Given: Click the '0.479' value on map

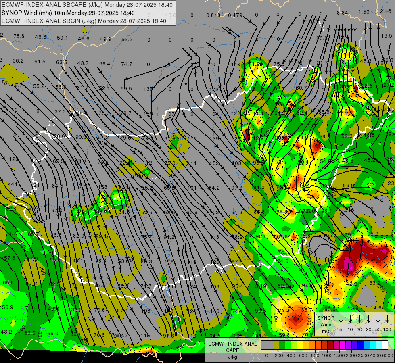Looking at the screenshot, I should pyautogui.click(x=235, y=15).
